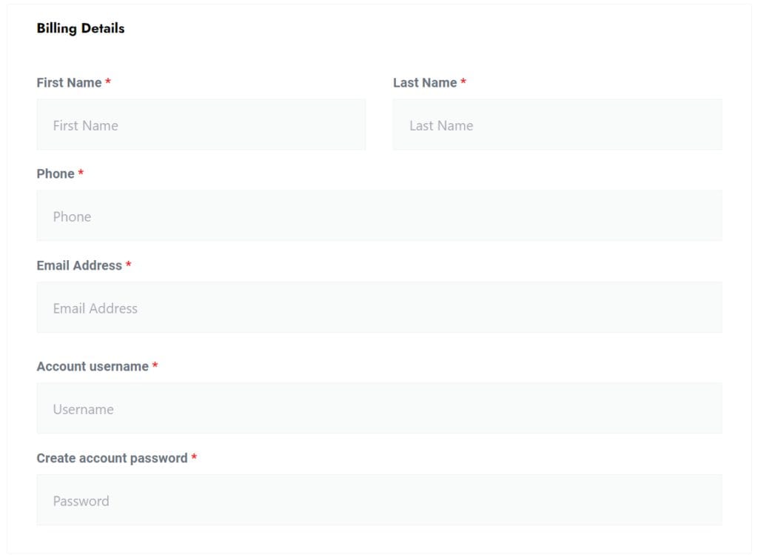Click the required asterisk next to Last Name

(463, 82)
